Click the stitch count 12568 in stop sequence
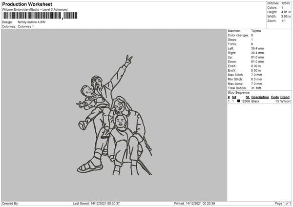293x207 pixels. (245, 101)
